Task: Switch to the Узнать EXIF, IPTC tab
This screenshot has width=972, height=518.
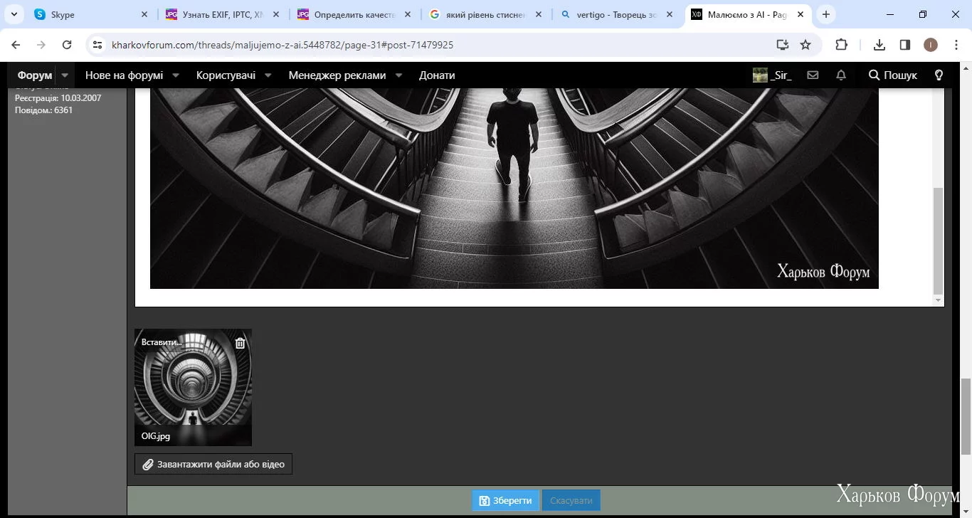Action: [222, 14]
